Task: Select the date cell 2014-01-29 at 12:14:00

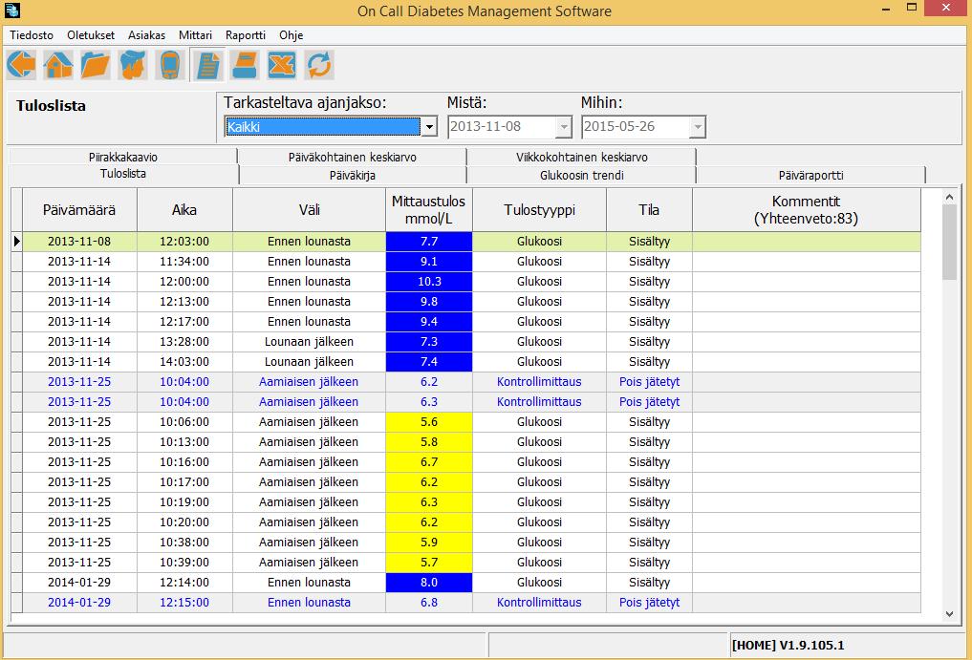Action: 79,583
